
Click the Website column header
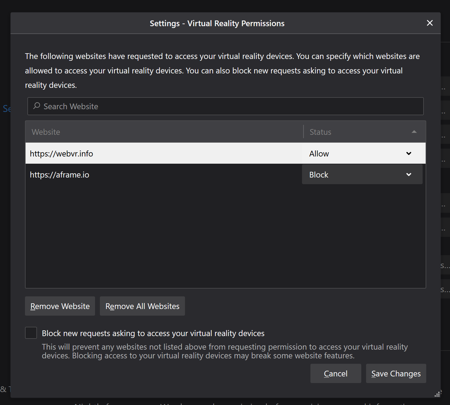[46, 131]
